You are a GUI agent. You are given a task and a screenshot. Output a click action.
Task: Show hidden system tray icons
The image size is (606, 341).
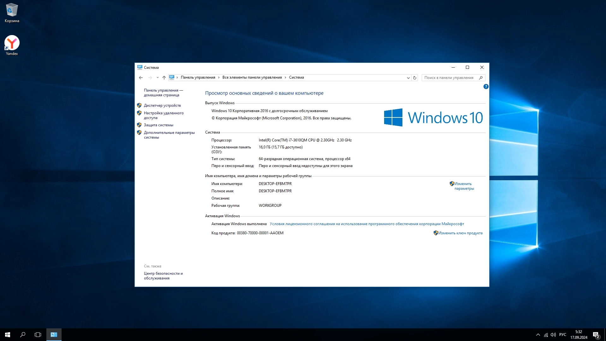click(x=538, y=335)
